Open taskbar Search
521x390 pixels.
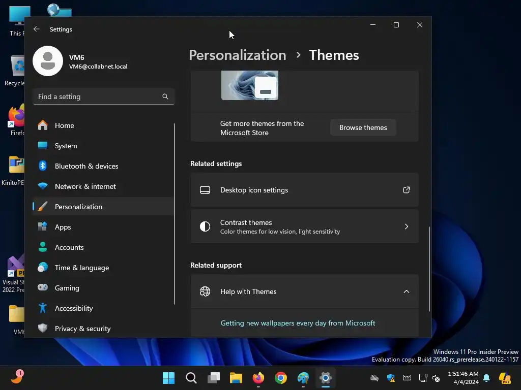click(x=191, y=378)
